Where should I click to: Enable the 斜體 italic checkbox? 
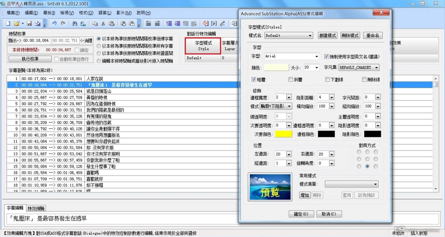tap(291, 80)
